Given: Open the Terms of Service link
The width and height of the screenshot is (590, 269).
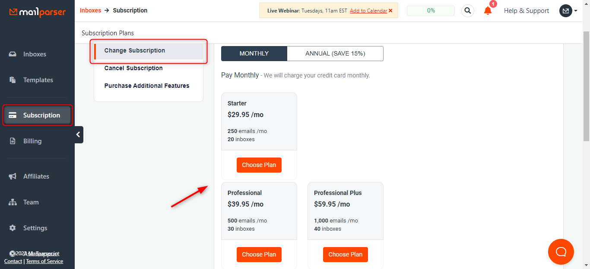Looking at the screenshot, I should (x=44, y=261).
